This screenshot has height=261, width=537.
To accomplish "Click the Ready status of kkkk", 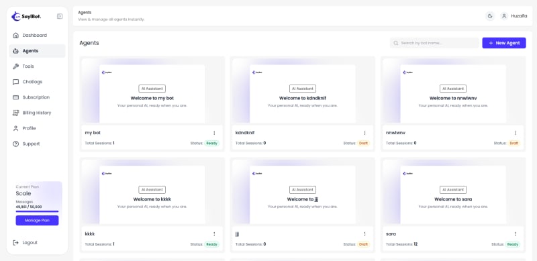I will coord(212,244).
